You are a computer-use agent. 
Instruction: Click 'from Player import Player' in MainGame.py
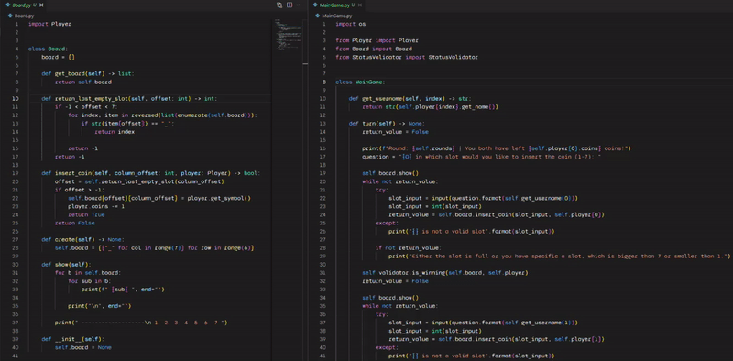click(377, 40)
